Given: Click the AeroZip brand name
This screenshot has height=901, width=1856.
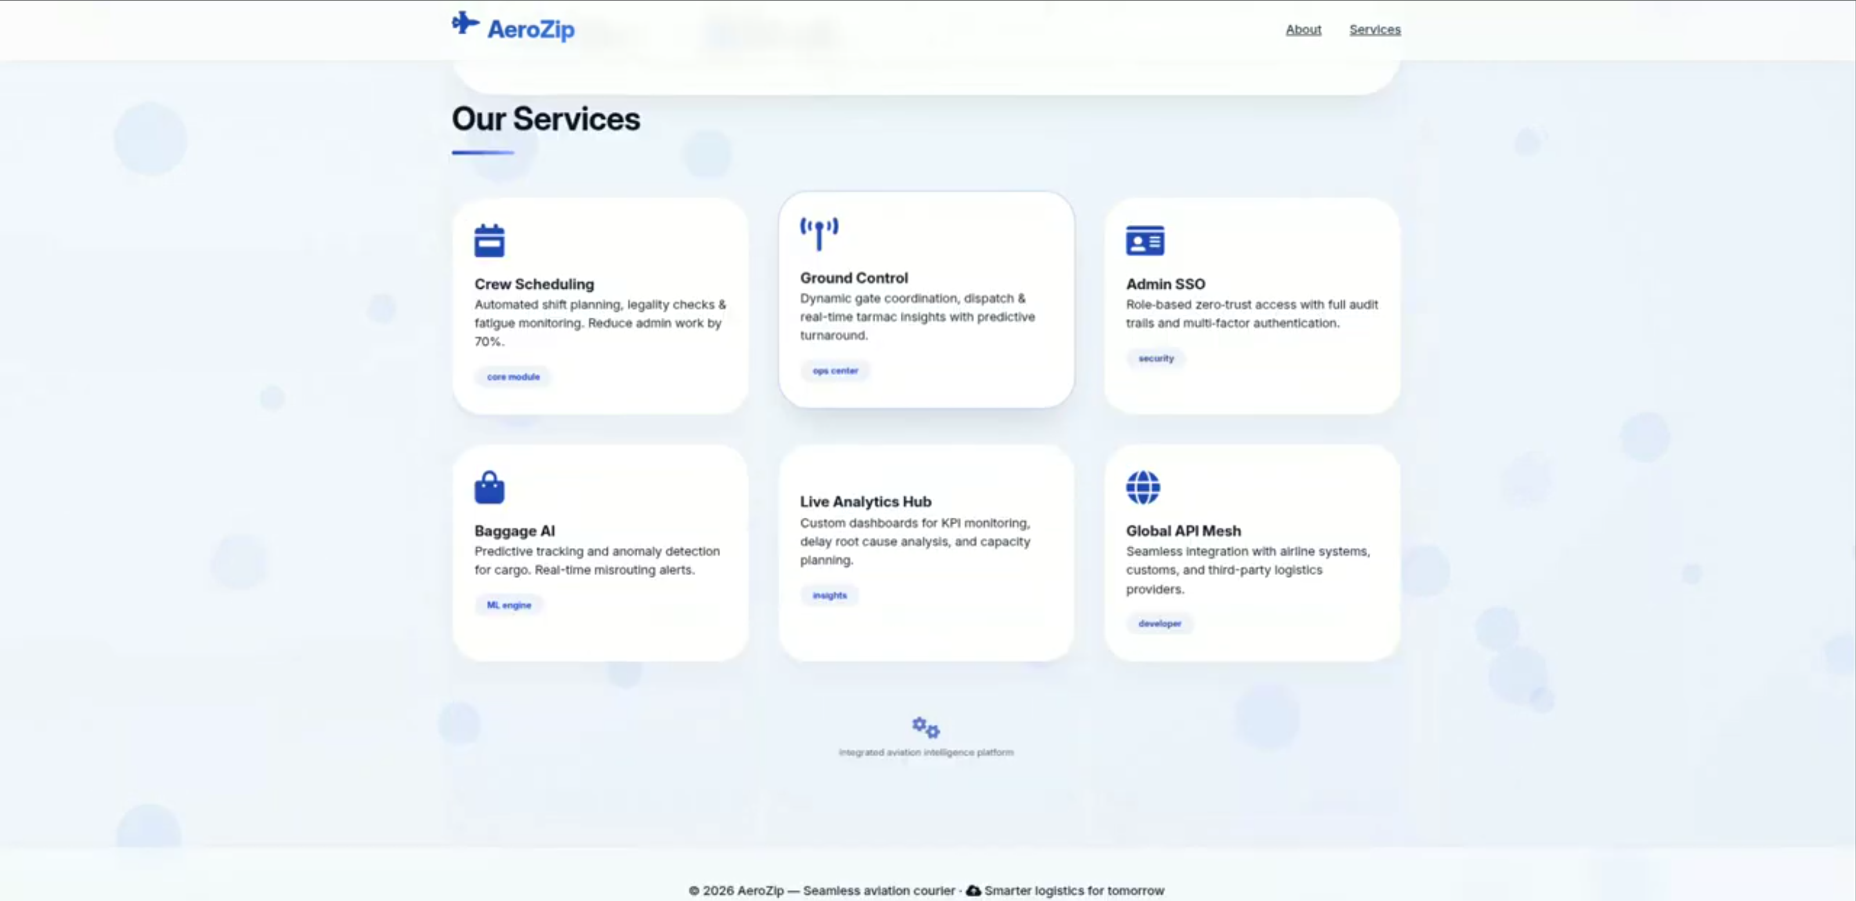Looking at the screenshot, I should tap(531, 30).
